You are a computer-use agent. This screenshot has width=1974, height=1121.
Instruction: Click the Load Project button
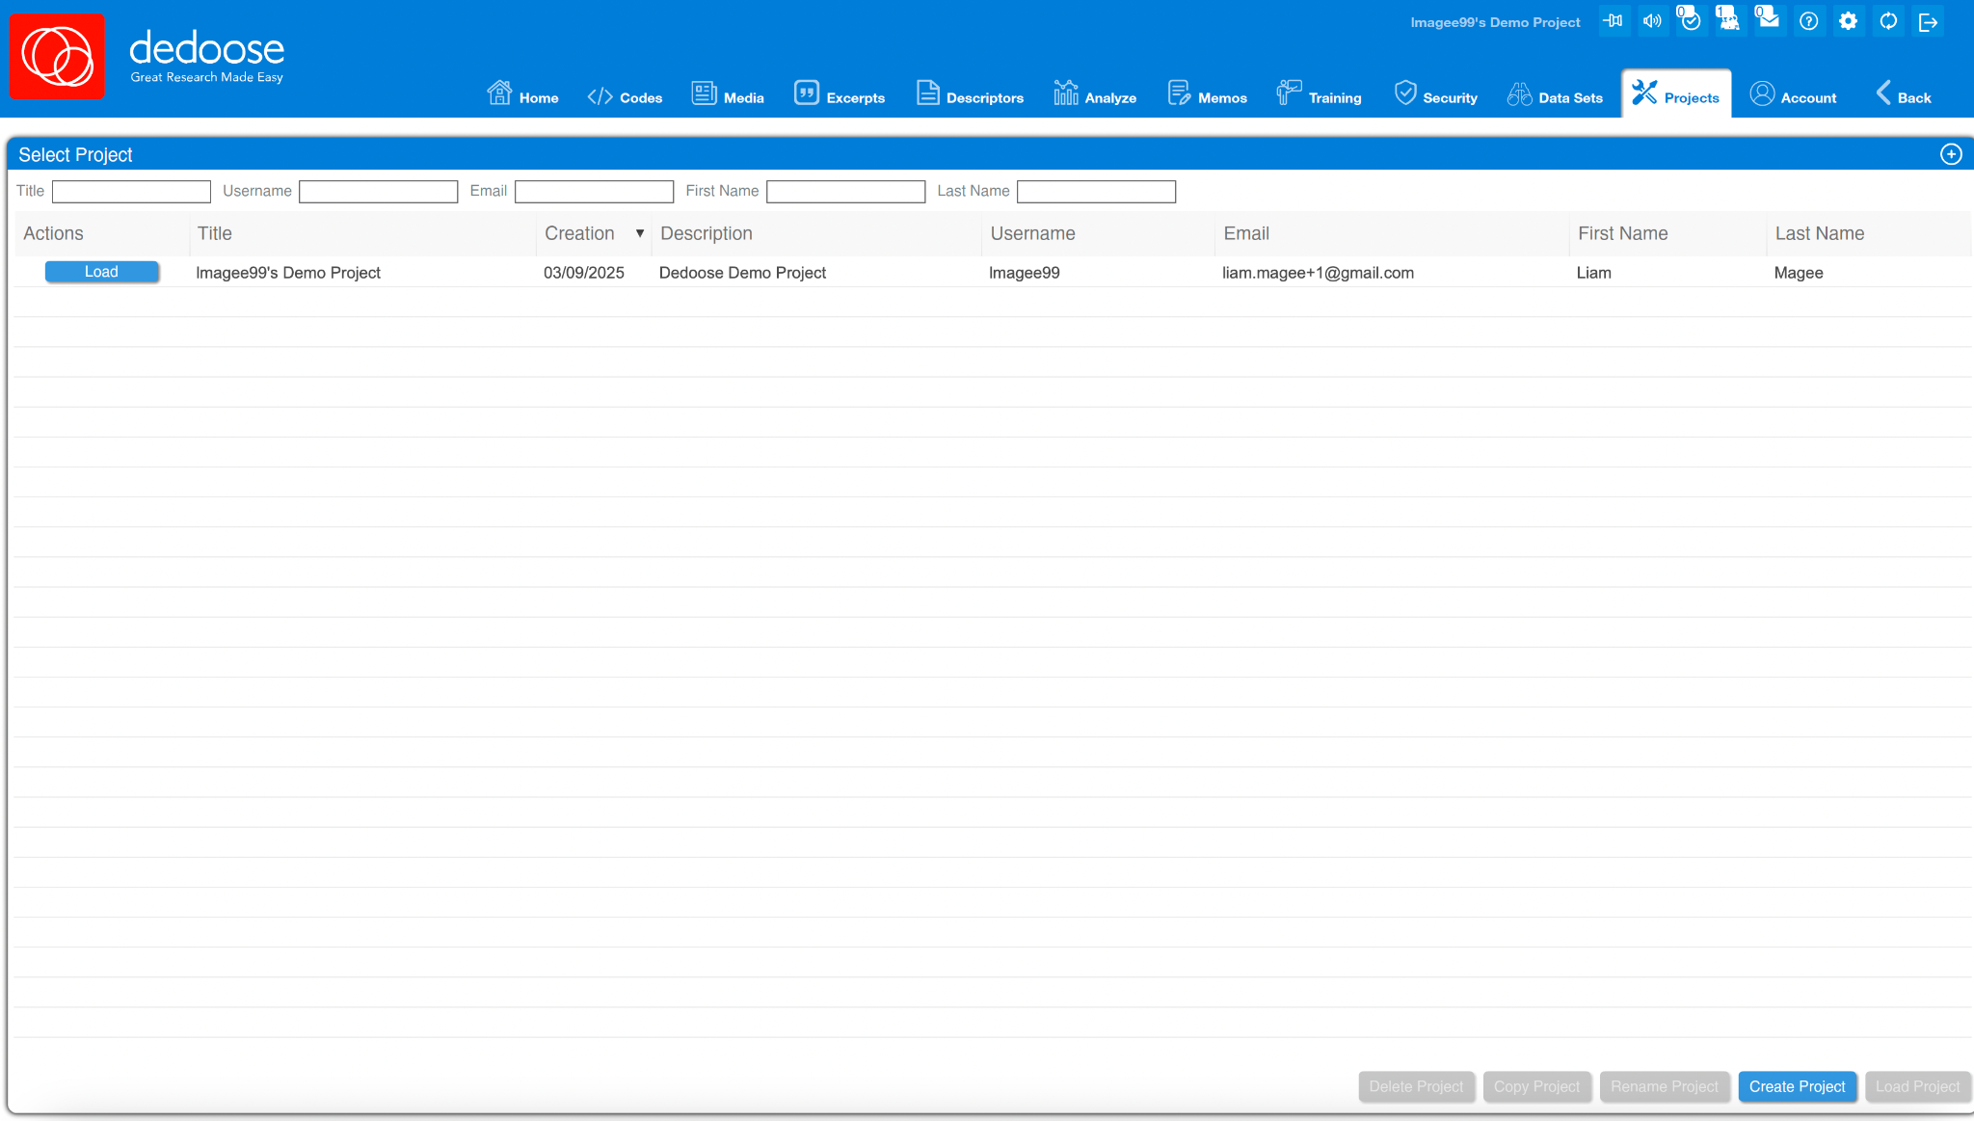click(1918, 1086)
